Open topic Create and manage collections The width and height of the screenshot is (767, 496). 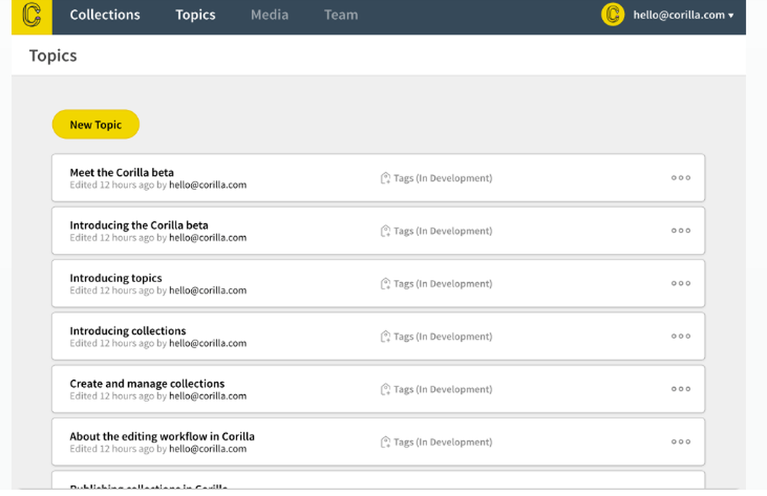[x=147, y=384]
